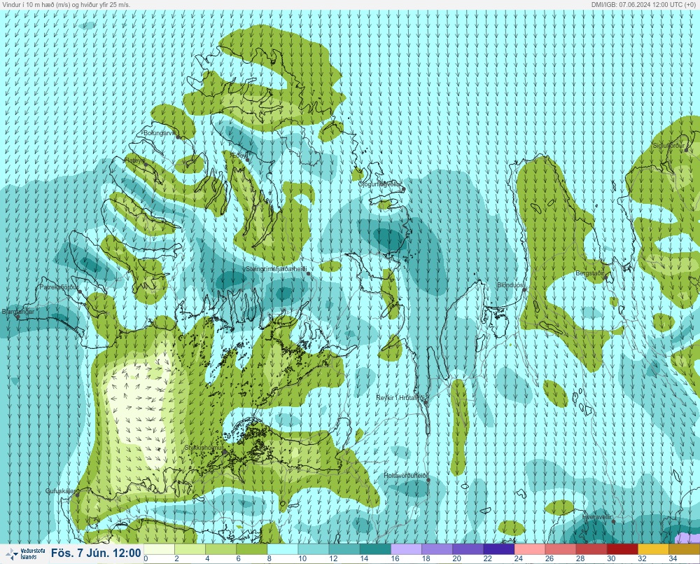
Task: Click the legend value 0
Action: tap(146, 558)
